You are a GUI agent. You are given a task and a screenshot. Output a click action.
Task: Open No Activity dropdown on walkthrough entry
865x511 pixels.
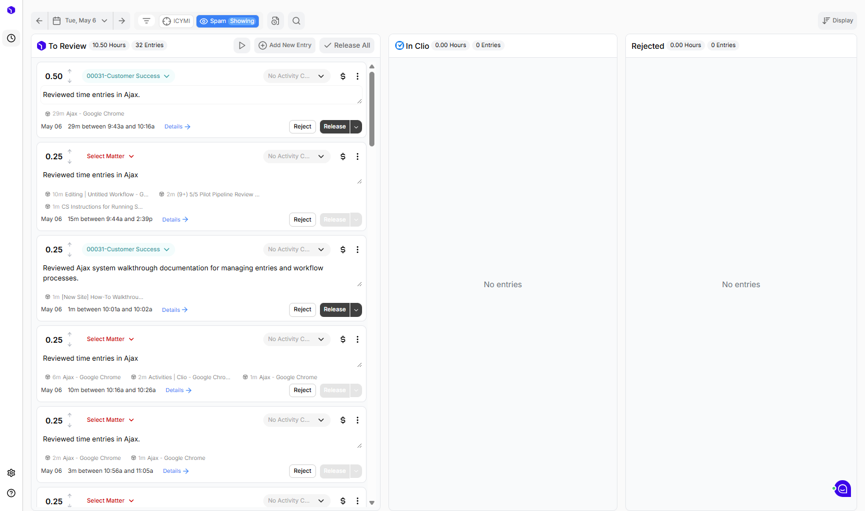(296, 250)
